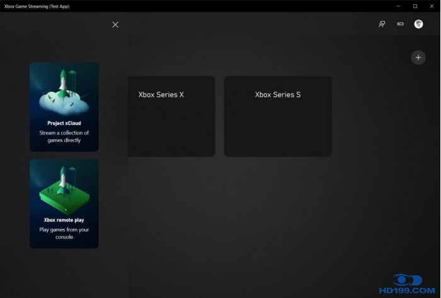
Task: Minimize the Xbox Game Streaming window
Action: pyautogui.click(x=398, y=6)
